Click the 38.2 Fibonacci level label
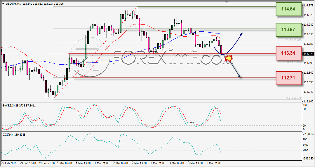Viewport: 315px width, 167px height. 293,62
